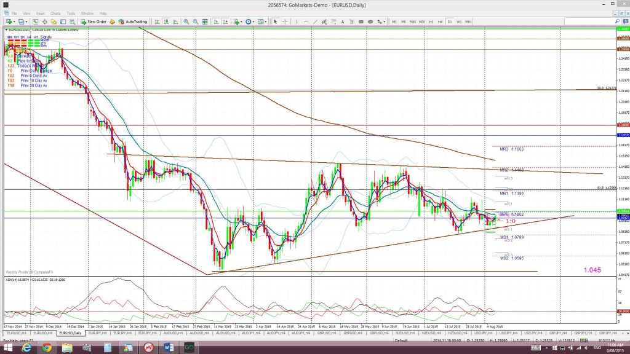The height and width of the screenshot is (354, 630).
Task: Enable crosshair cursor mode
Action: click(x=285, y=22)
